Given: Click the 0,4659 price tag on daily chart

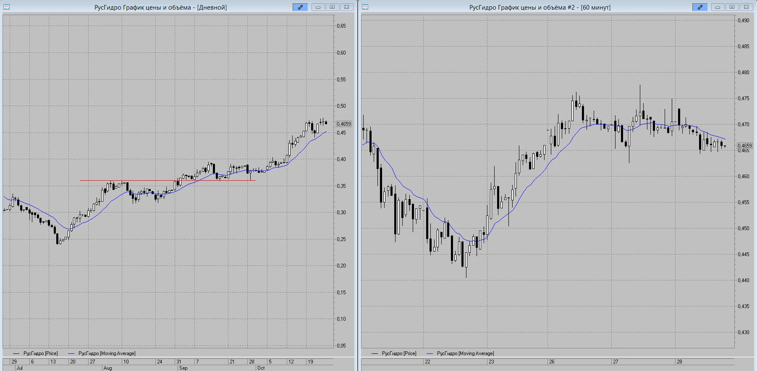Looking at the screenshot, I should pyautogui.click(x=344, y=124).
